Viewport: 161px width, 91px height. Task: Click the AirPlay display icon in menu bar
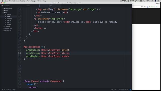click(136, 1)
